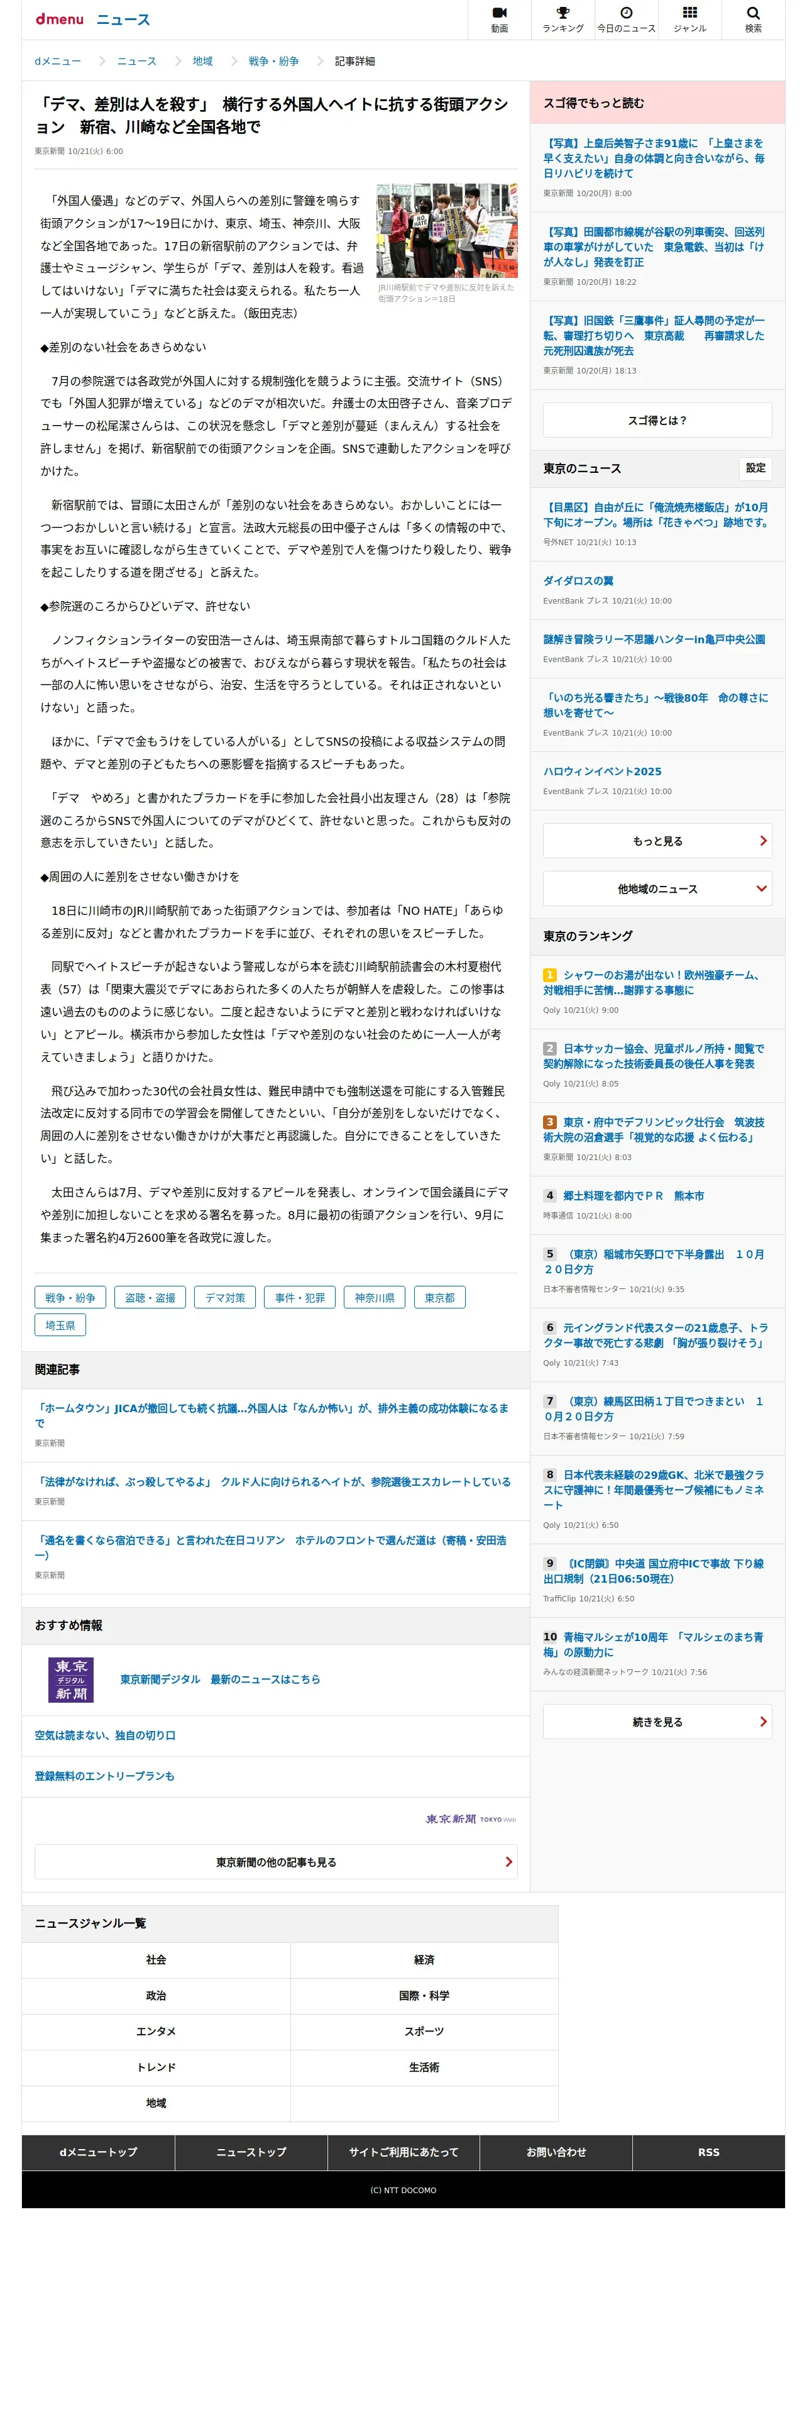Image resolution: width=807 pixels, height=2422 pixels.
Task: Click the スゴ得とは？ button
Action: [x=657, y=420]
